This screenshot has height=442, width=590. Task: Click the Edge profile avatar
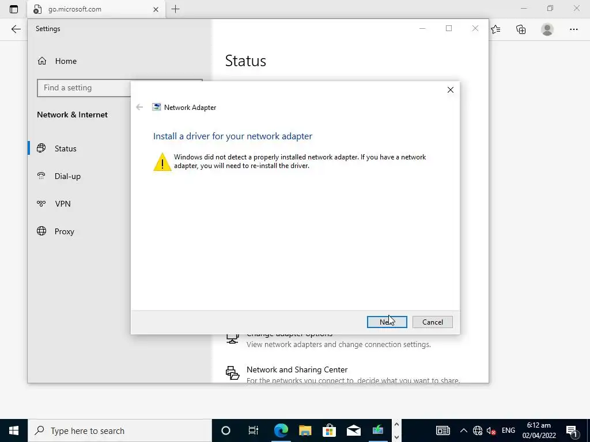click(547, 29)
